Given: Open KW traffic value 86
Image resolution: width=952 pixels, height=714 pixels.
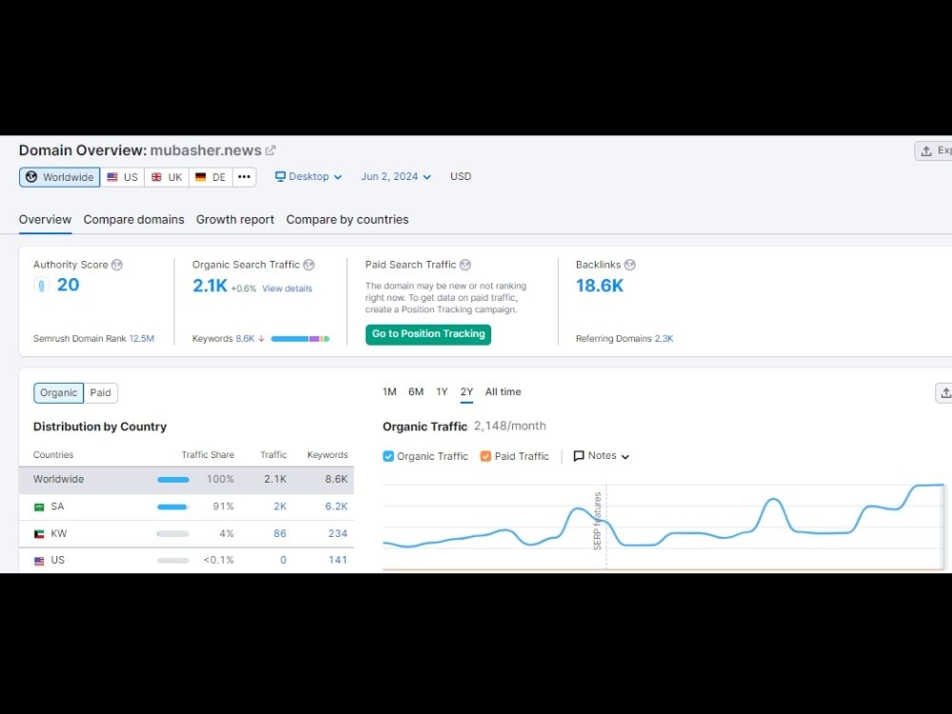Looking at the screenshot, I should (280, 534).
